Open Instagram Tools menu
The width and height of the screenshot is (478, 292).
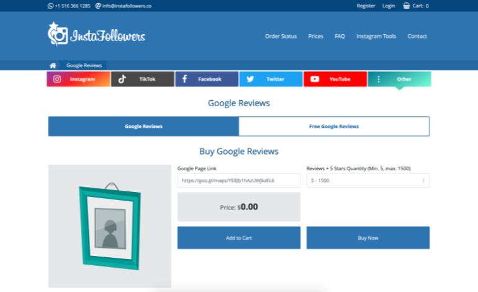(x=376, y=36)
